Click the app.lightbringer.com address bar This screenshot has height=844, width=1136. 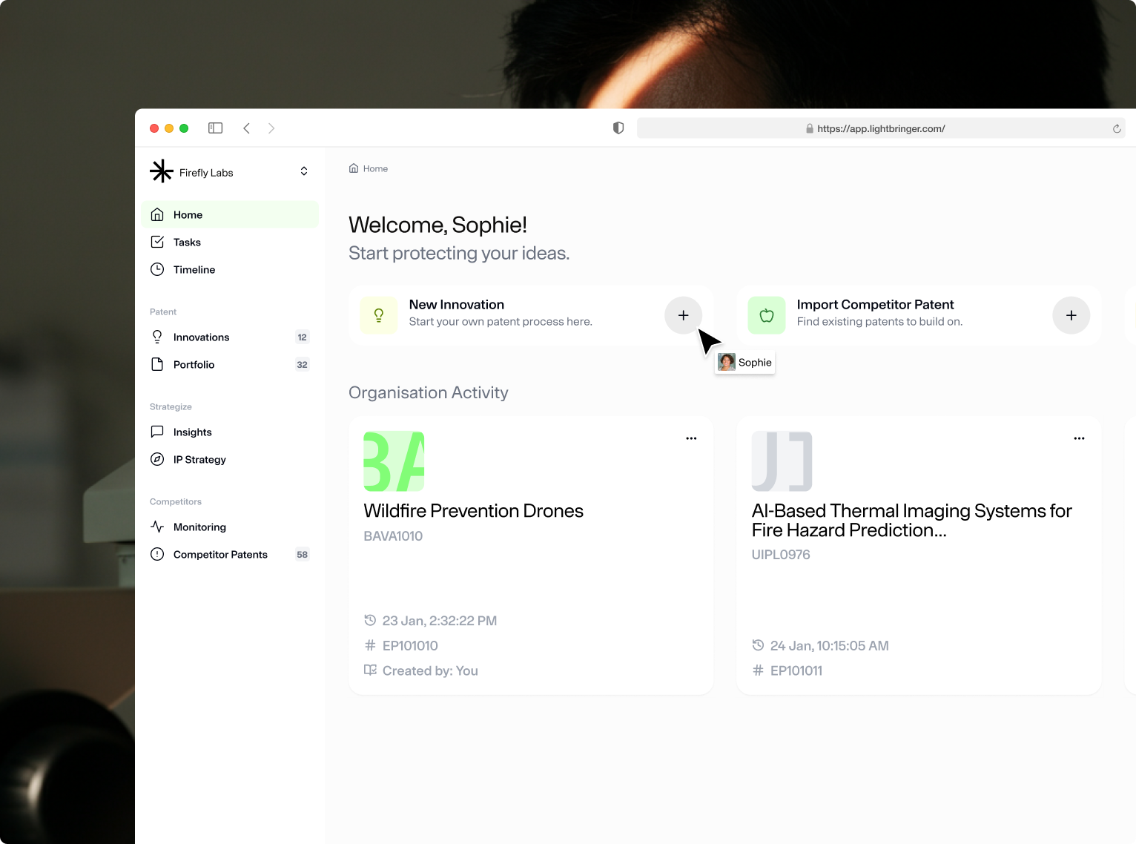coord(881,128)
